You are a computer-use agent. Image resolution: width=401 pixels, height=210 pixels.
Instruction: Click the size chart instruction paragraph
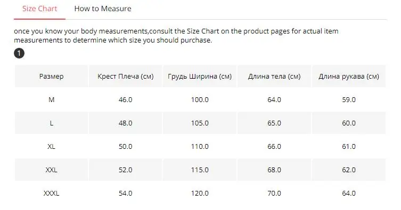pos(176,36)
